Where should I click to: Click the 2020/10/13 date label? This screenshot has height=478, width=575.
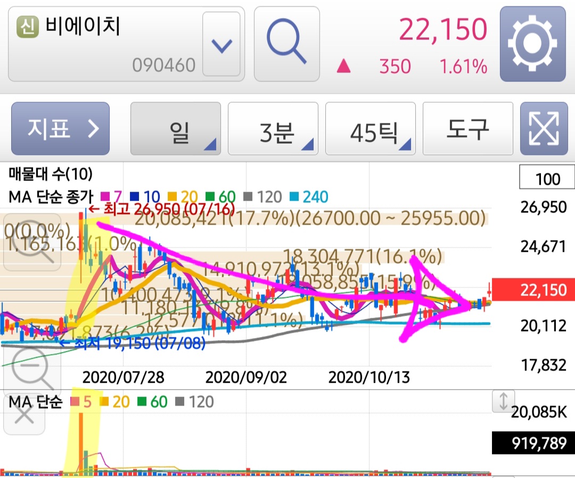[x=369, y=377]
